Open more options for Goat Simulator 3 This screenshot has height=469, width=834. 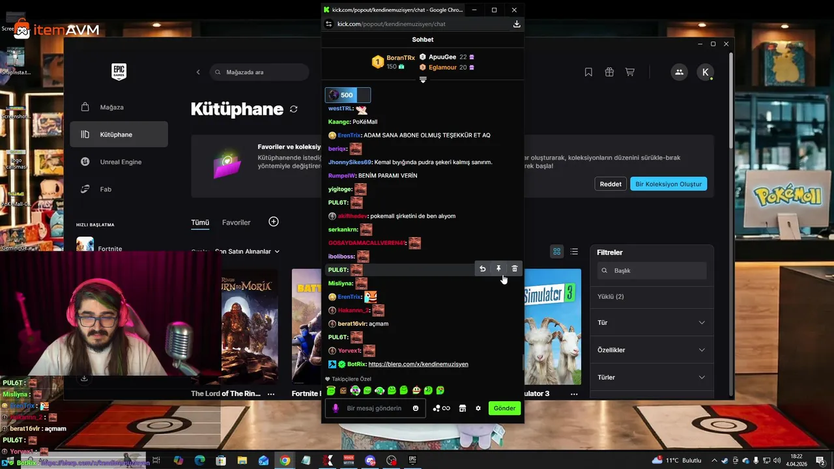pyautogui.click(x=574, y=393)
